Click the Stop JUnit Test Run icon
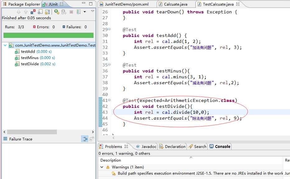290x179 pixels. point(71,12)
